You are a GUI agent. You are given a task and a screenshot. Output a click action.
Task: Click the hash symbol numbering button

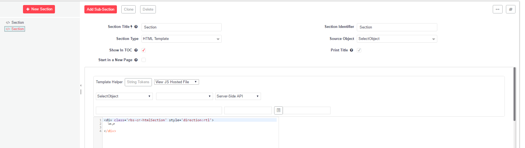(x=510, y=9)
